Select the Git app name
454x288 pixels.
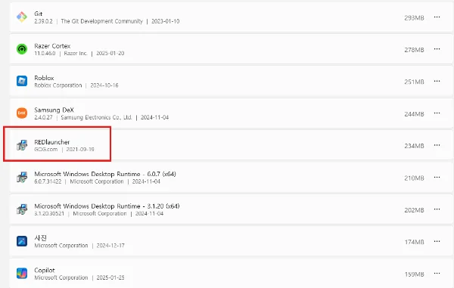click(x=39, y=14)
